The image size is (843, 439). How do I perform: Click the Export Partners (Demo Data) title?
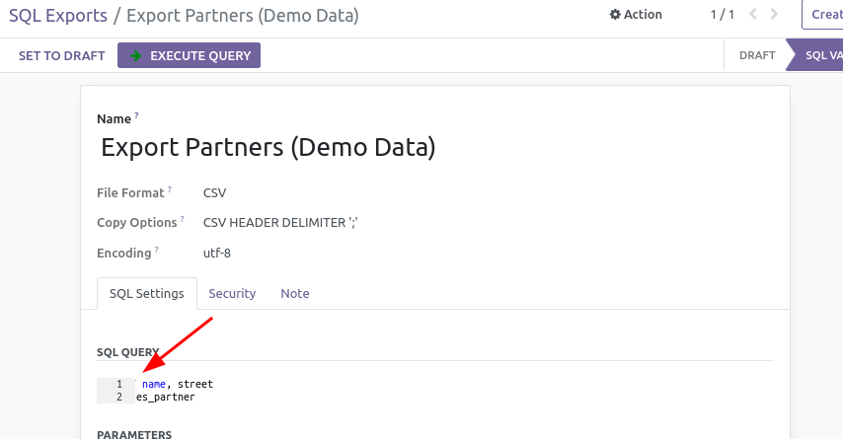pos(268,147)
